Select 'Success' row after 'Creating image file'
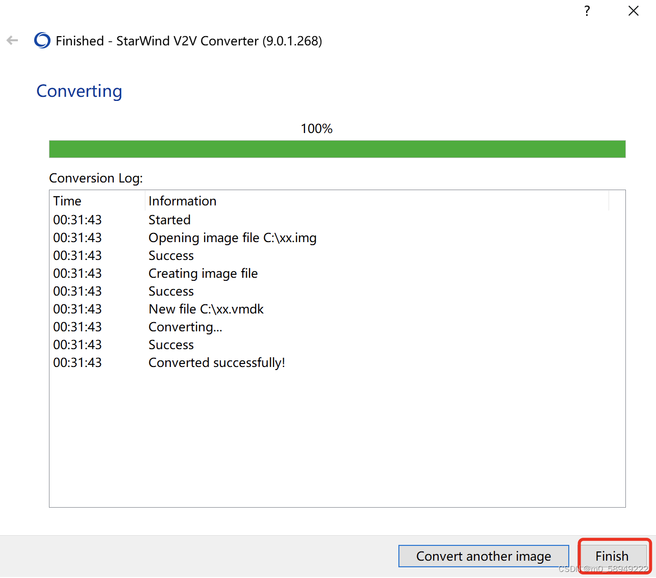This screenshot has width=656, height=578. [x=337, y=291]
